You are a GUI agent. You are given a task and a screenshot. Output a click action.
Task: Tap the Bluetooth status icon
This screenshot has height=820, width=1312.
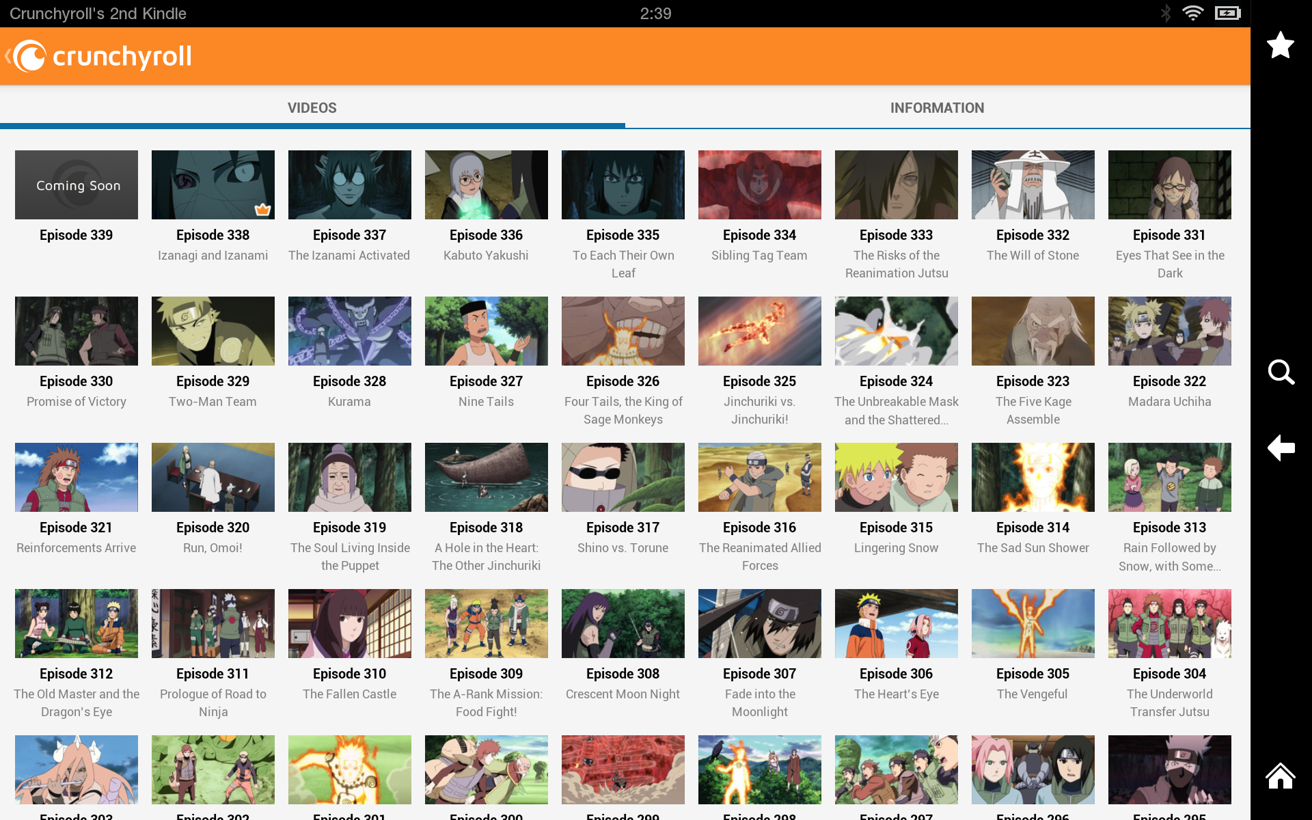pyautogui.click(x=1166, y=13)
